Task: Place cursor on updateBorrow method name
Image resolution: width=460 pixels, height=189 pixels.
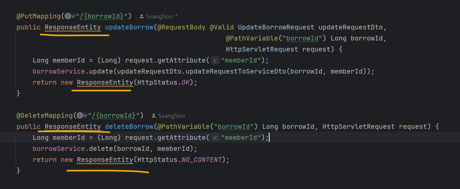Action: (129, 27)
